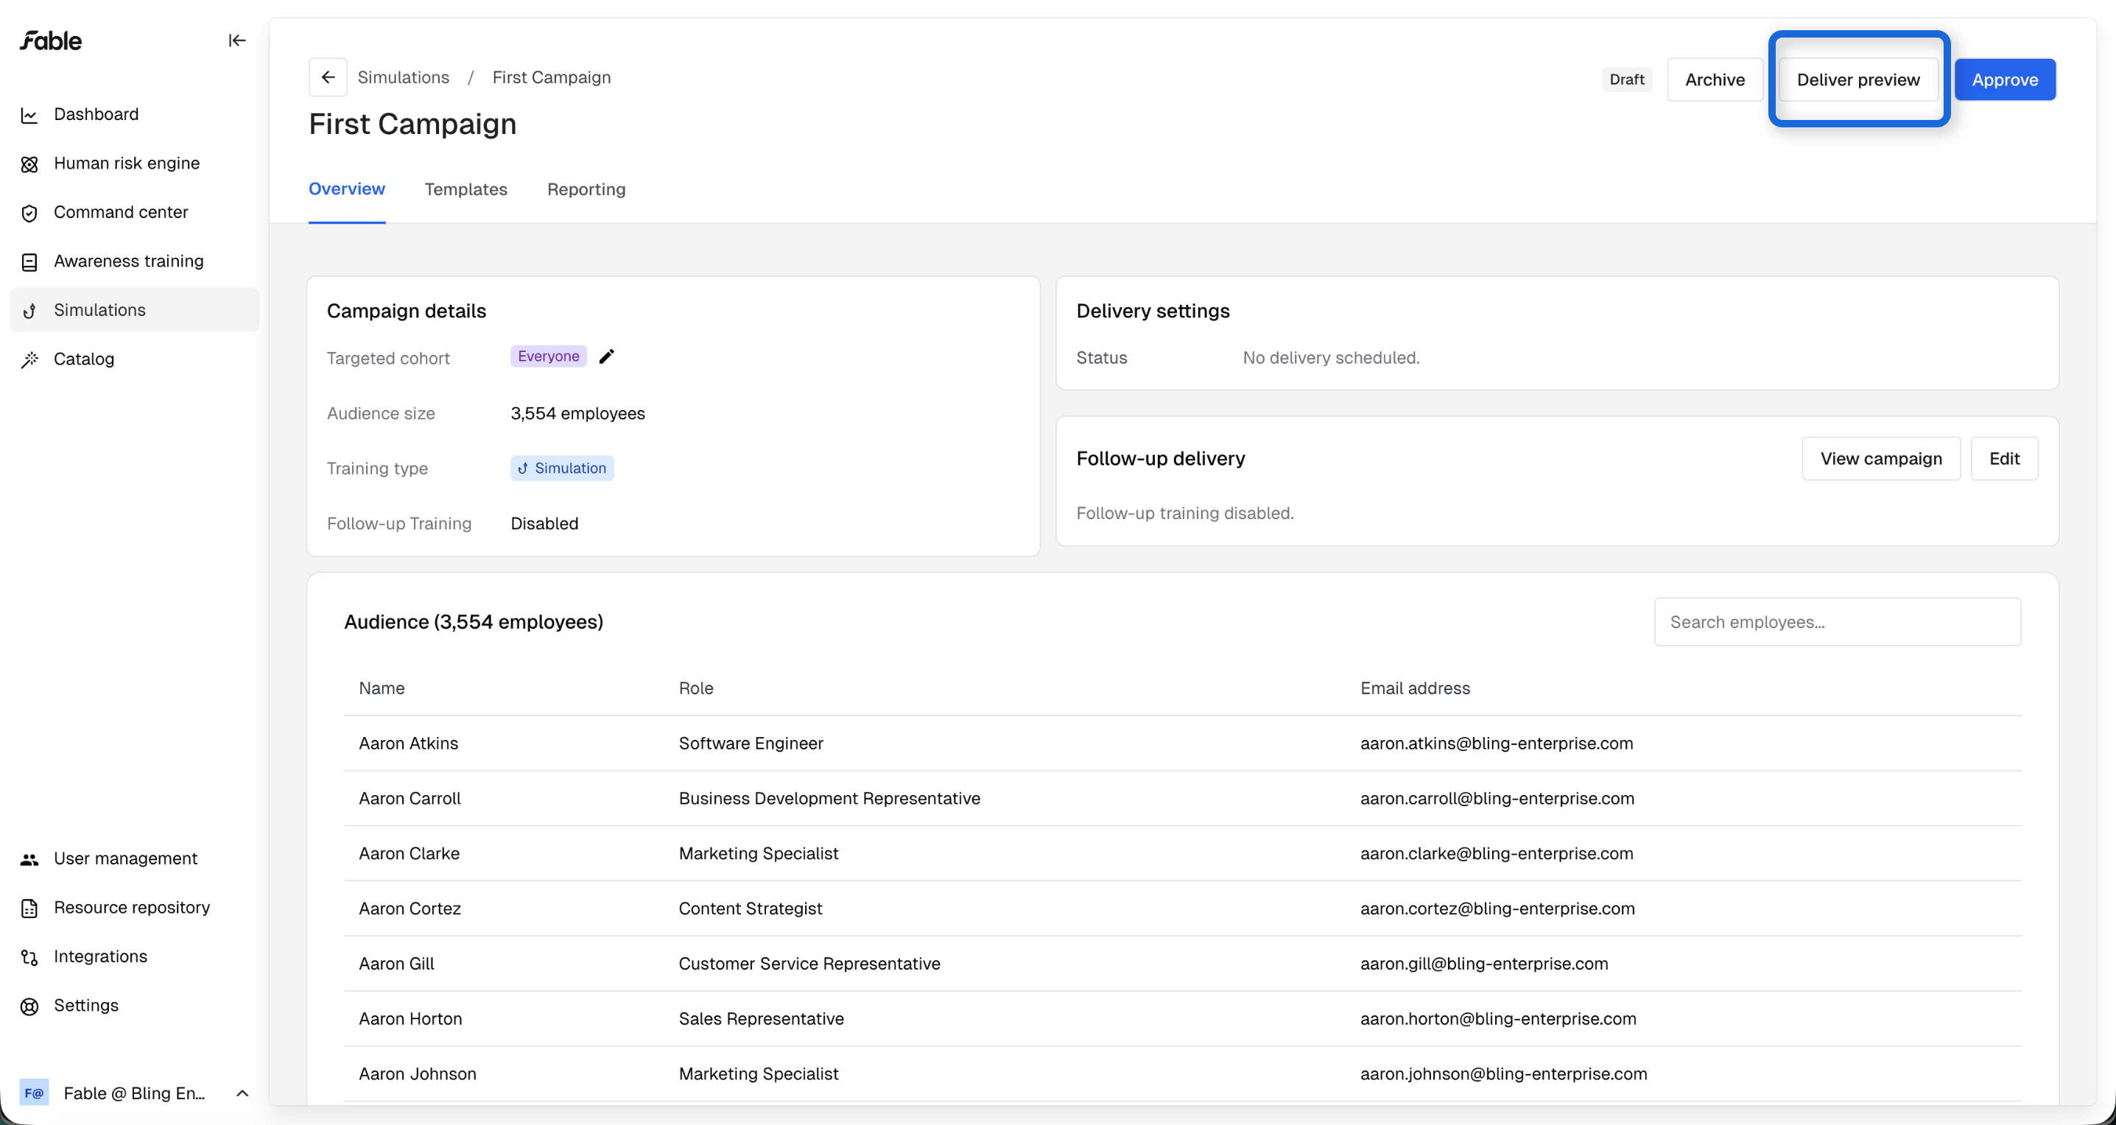This screenshot has width=2116, height=1125.
Task: Click aaron.atkins@bling-enterprise.com email
Action: [1497, 743]
